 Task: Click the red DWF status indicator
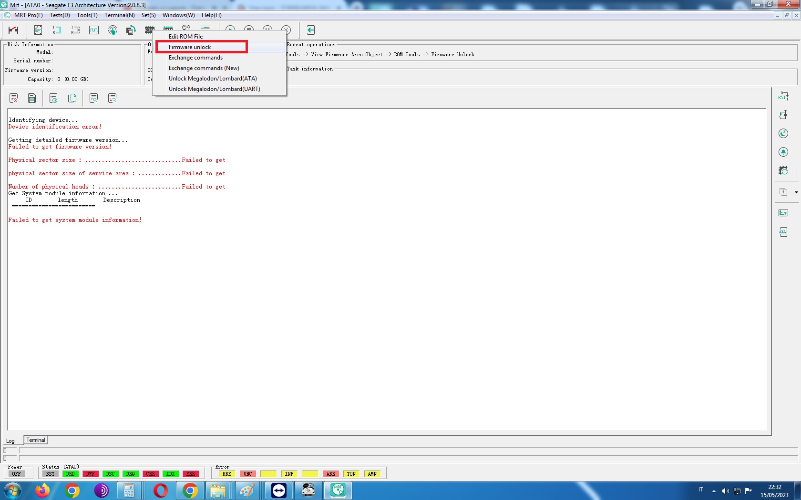90,474
